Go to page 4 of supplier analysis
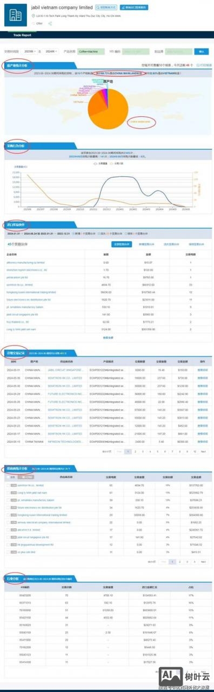214x692 pixels. [194, 562]
